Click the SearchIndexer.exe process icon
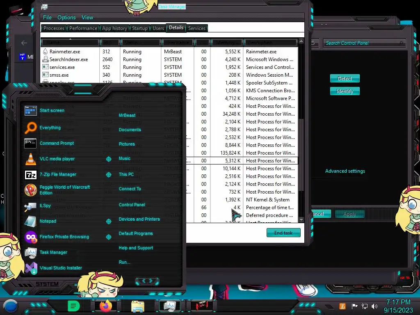 click(45, 59)
